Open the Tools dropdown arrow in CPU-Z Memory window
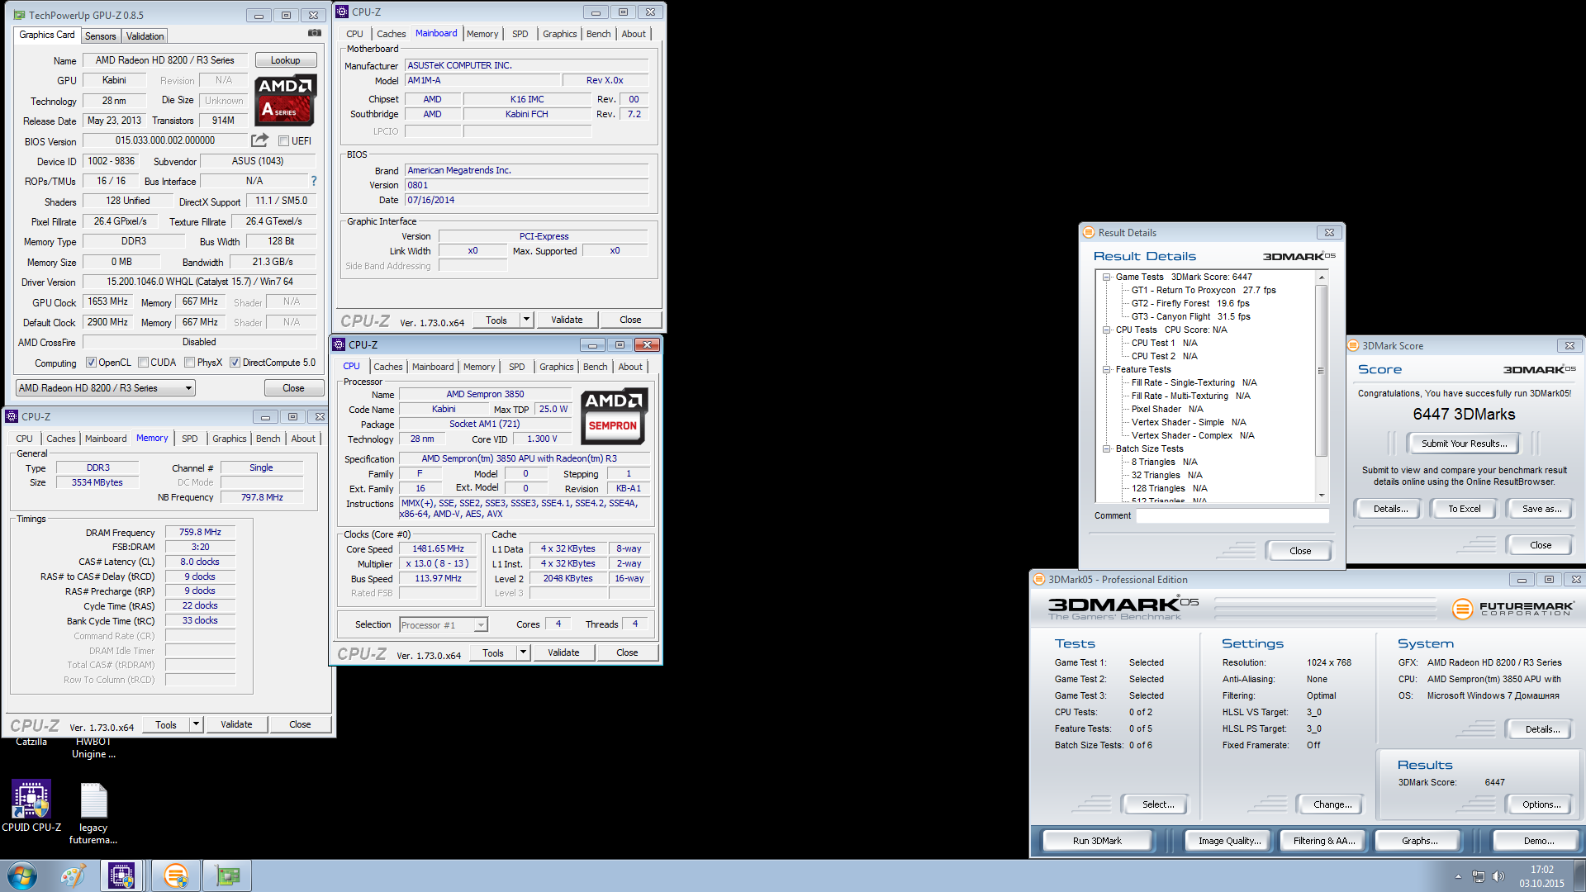The width and height of the screenshot is (1586, 892). point(197,725)
